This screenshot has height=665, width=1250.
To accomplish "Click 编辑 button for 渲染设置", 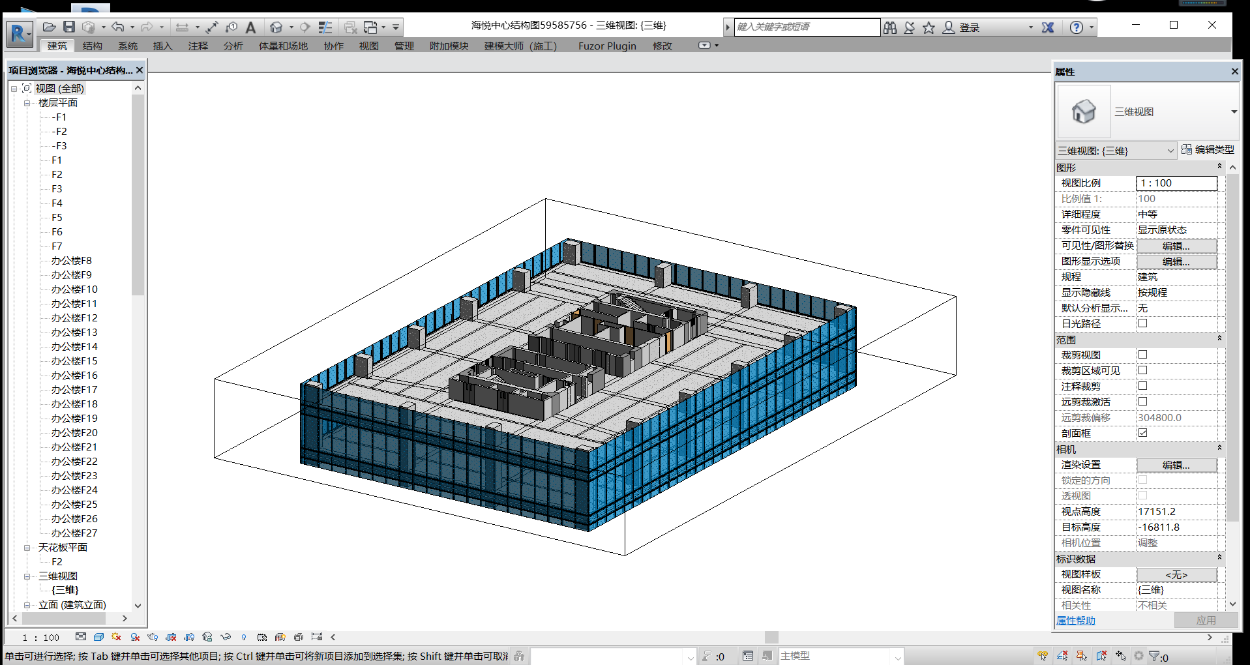I will point(1176,465).
